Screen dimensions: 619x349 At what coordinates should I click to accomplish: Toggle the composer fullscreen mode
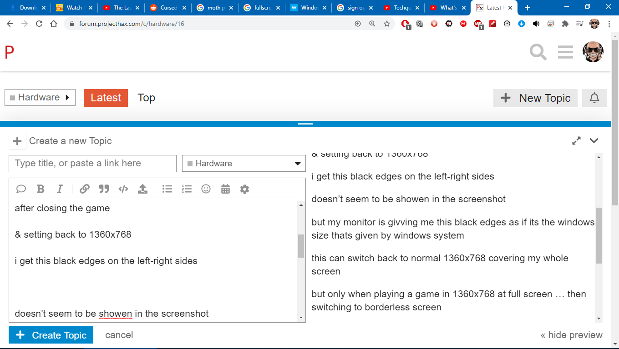pos(576,141)
